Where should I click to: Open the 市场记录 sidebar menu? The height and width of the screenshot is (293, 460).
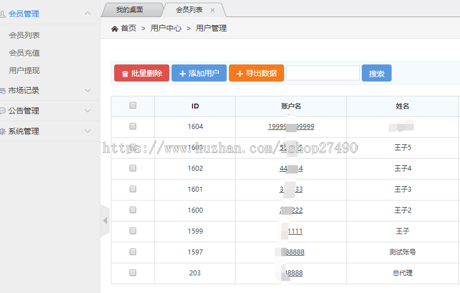tap(24, 90)
